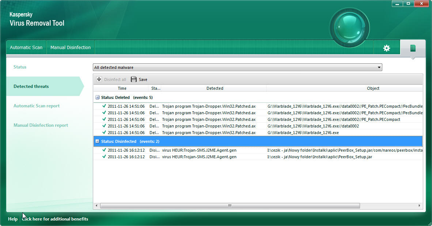Click checkmark of PecBundle first deleted row
Screen dimensions: 432x226
(104, 106)
